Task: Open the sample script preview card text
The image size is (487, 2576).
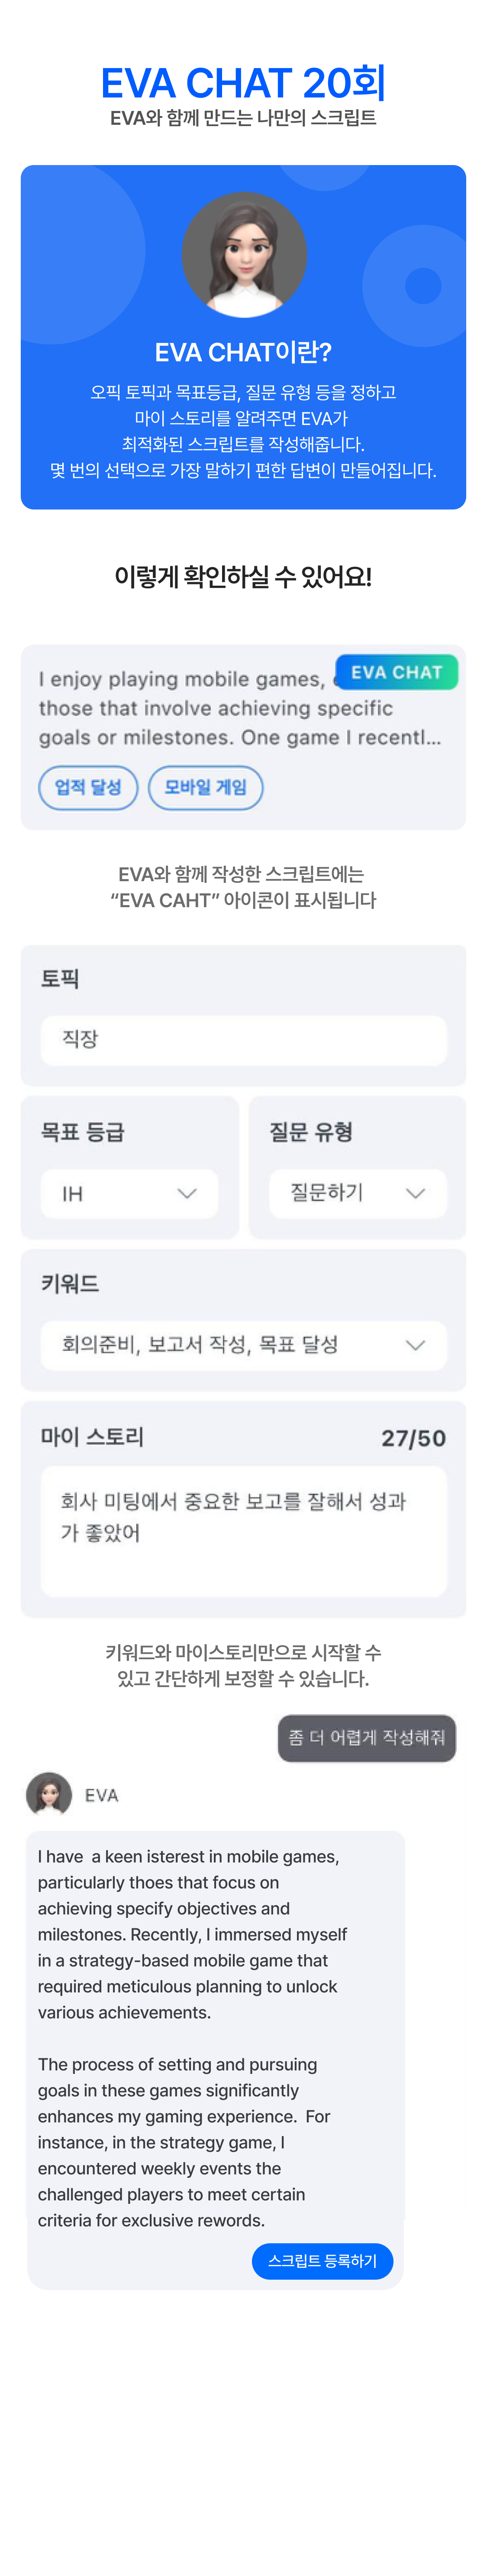Action: (240, 708)
